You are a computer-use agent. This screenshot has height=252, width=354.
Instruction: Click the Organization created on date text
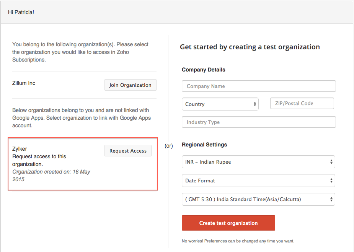[x=51, y=176]
